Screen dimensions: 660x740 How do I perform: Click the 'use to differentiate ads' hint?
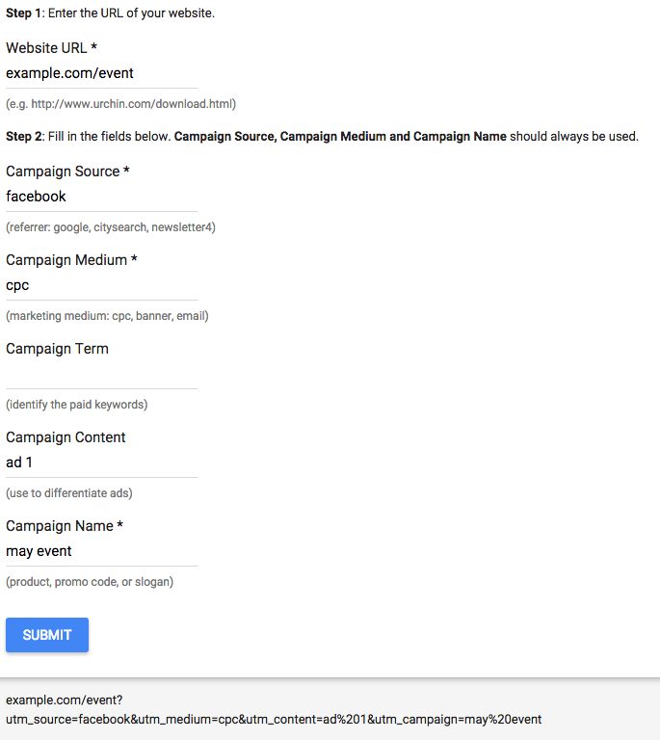tap(69, 493)
